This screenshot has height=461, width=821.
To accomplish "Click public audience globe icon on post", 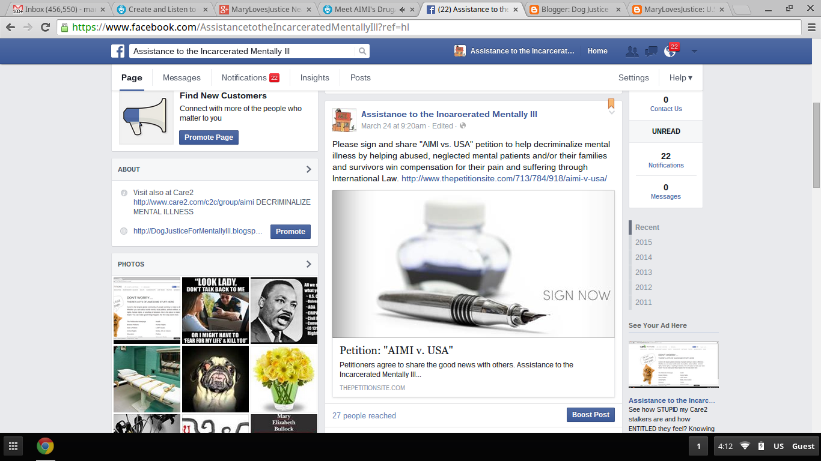I will 463,126.
